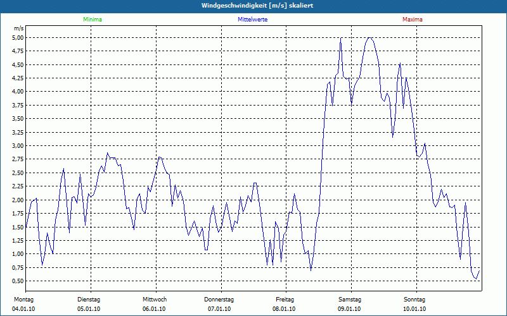The height and width of the screenshot is (316, 507).
Task: Click the 3,00 y-axis value
Action: click(18, 146)
